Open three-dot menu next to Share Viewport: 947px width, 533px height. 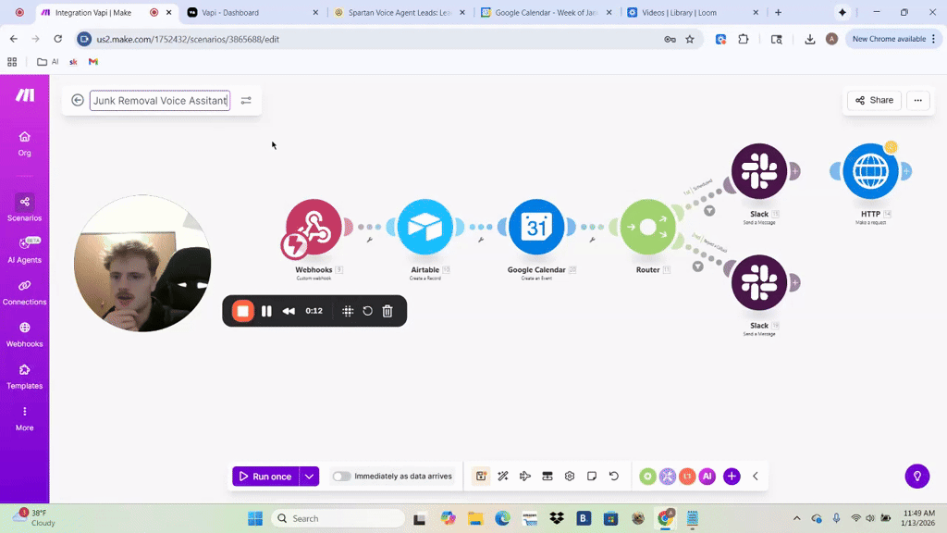(x=918, y=100)
